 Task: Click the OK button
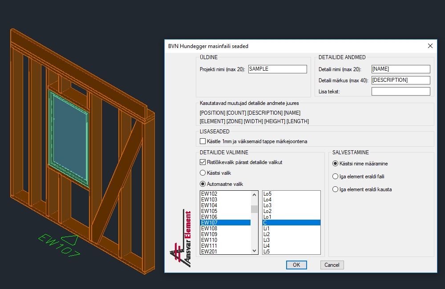296,265
